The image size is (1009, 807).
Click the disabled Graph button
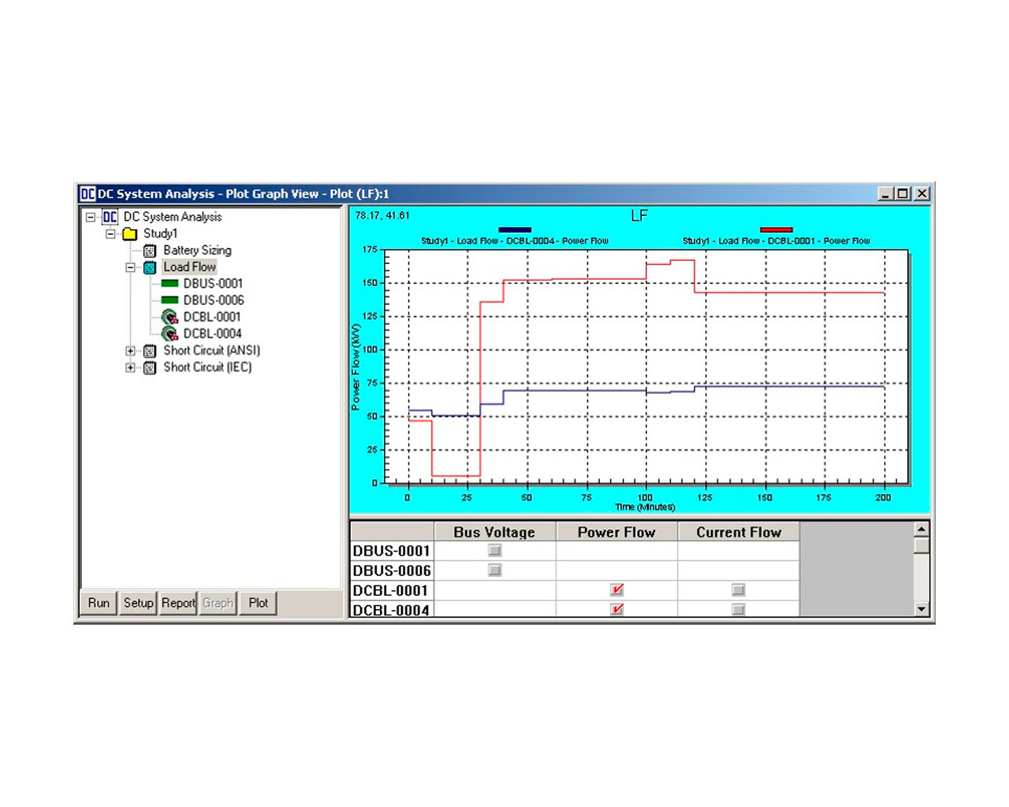click(218, 603)
